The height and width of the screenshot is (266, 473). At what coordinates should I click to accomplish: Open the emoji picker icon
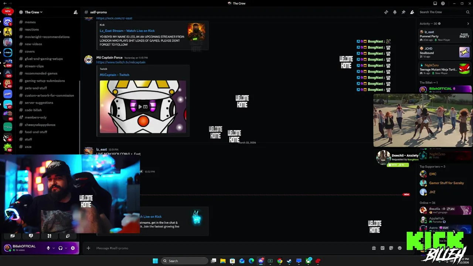(x=399, y=248)
